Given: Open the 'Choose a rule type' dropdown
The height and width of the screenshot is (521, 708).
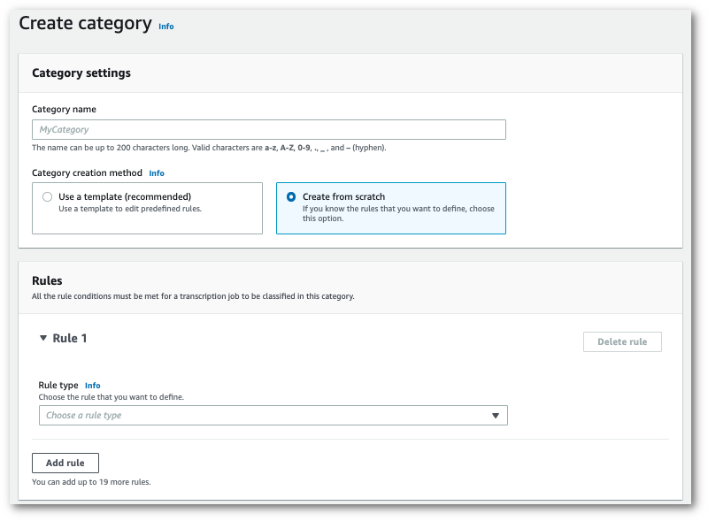Looking at the screenshot, I should click(273, 415).
